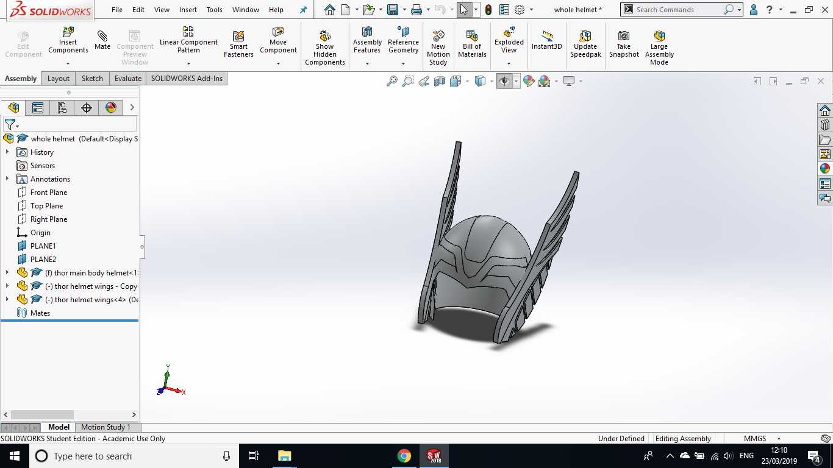Click the Save disk icon
833x468 pixels.
[x=393, y=10]
